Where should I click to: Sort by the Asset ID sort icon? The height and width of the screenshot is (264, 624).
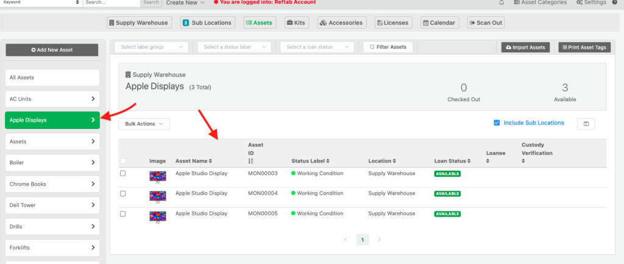pyautogui.click(x=250, y=161)
